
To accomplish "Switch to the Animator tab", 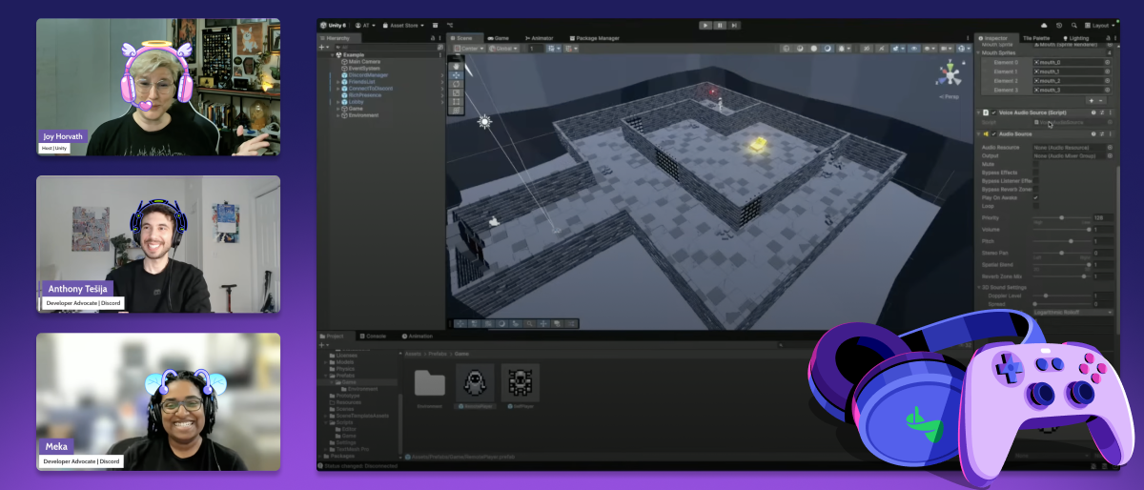I will click(540, 38).
